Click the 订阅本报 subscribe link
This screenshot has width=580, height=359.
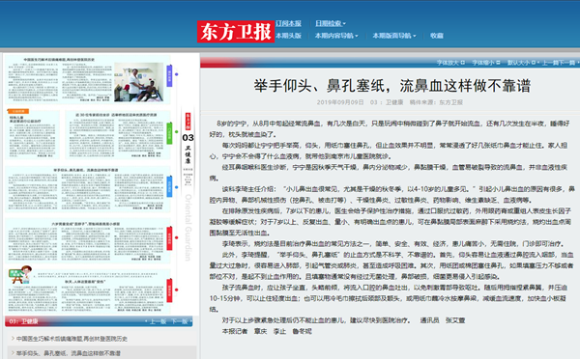(x=288, y=23)
